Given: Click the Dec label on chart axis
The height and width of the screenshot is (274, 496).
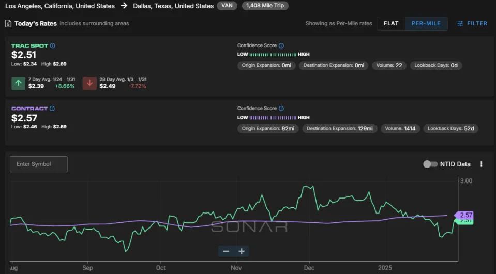Looking at the screenshot, I should point(309,268).
